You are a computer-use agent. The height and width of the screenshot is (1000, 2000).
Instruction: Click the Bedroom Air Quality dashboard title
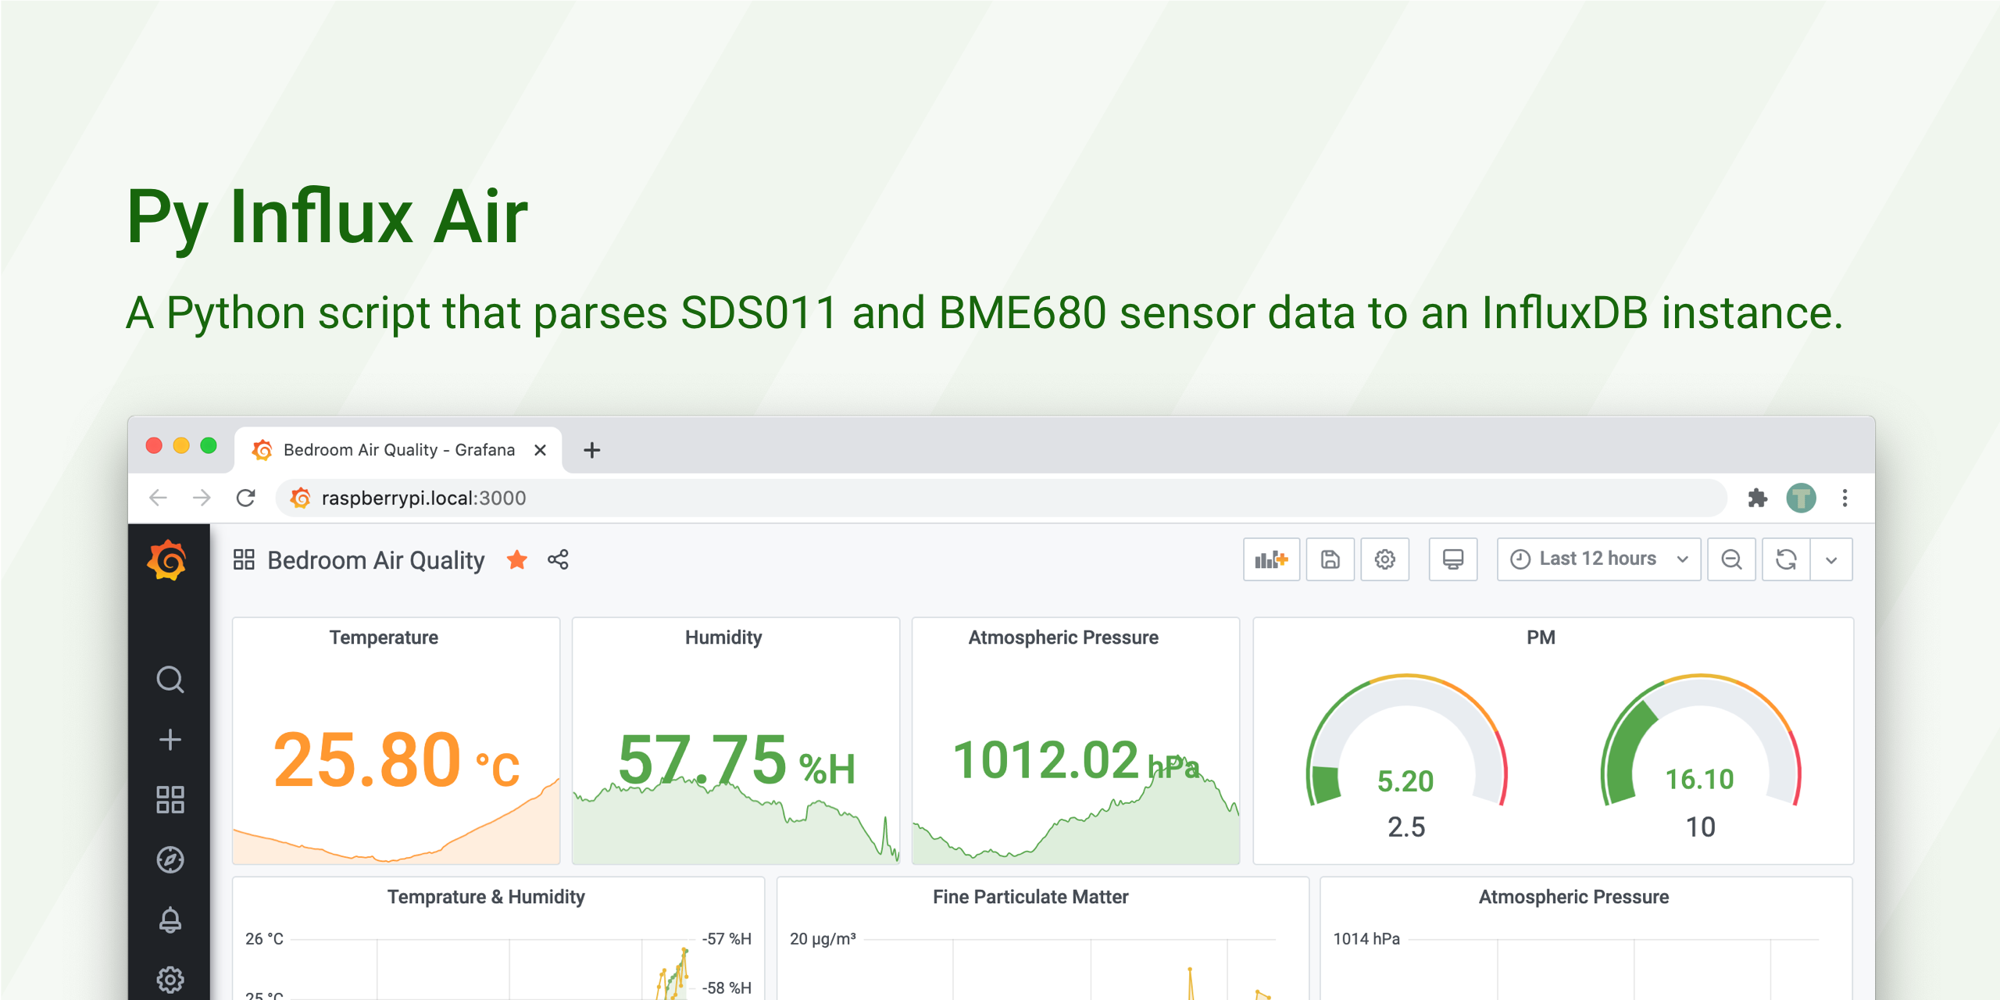coord(376,560)
